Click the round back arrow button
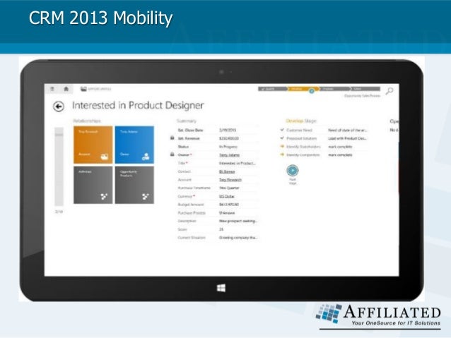Viewport: 451px width, 338px height. [x=59, y=107]
